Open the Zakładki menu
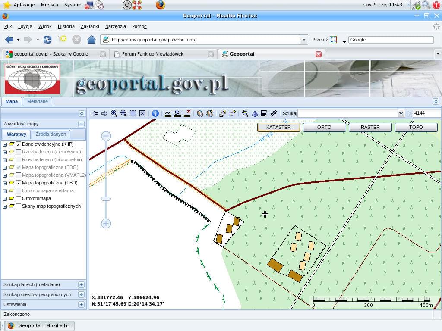Image resolution: width=442 pixels, height=331 pixels. tap(90, 26)
